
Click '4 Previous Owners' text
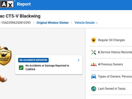click(110, 64)
